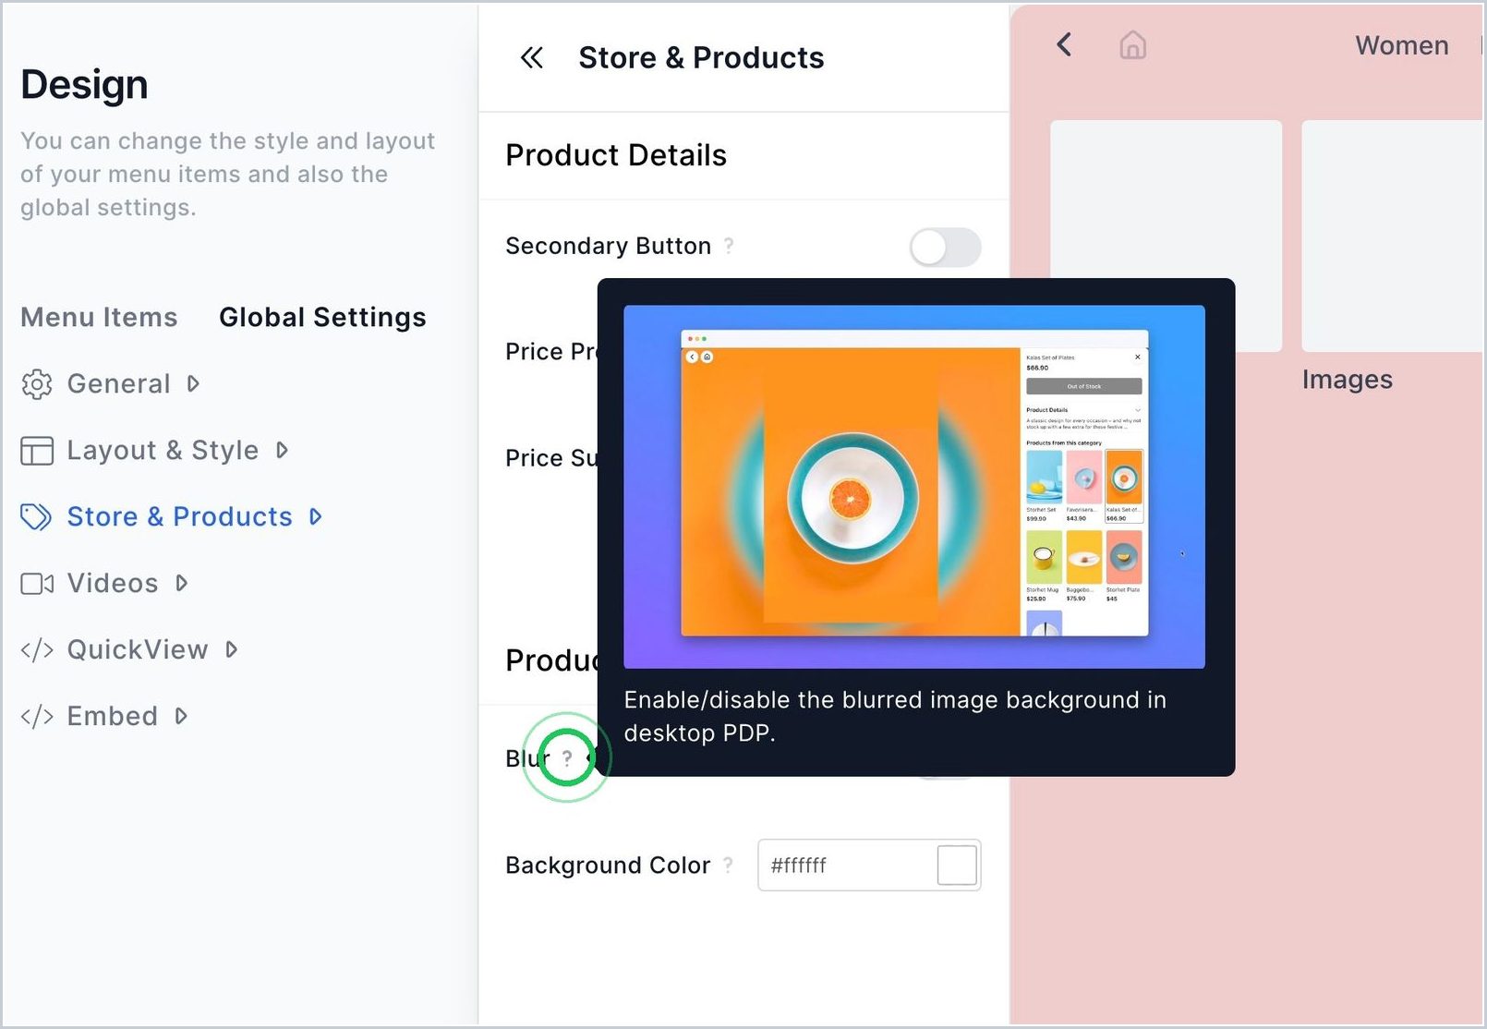1487x1029 pixels.
Task: Click the home icon in the preview
Action: click(x=1133, y=44)
